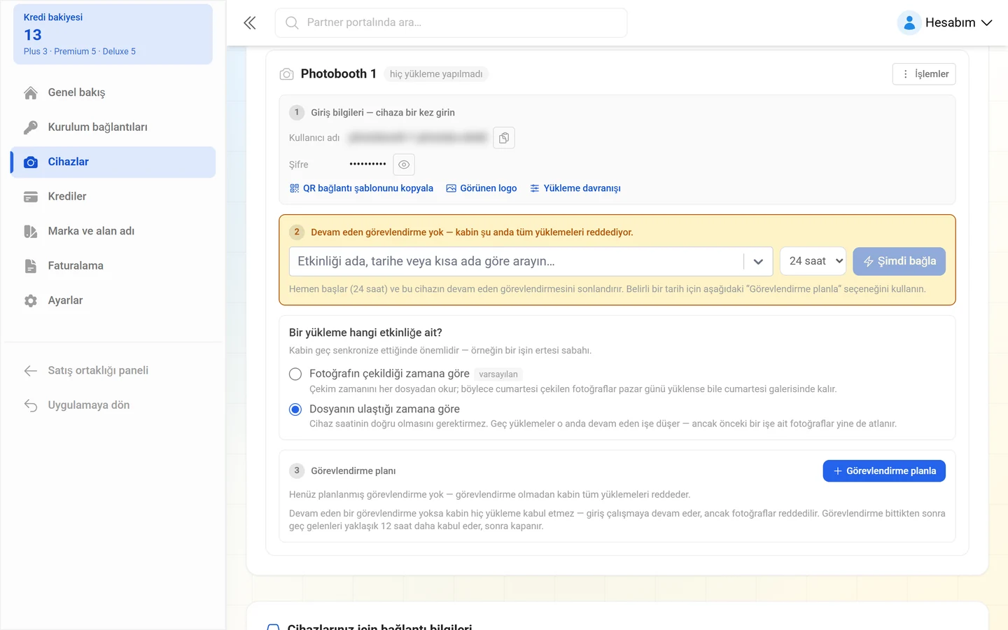Click the Kurulum bağlantıları key icon
The width and height of the screenshot is (1008, 630).
pyautogui.click(x=31, y=127)
